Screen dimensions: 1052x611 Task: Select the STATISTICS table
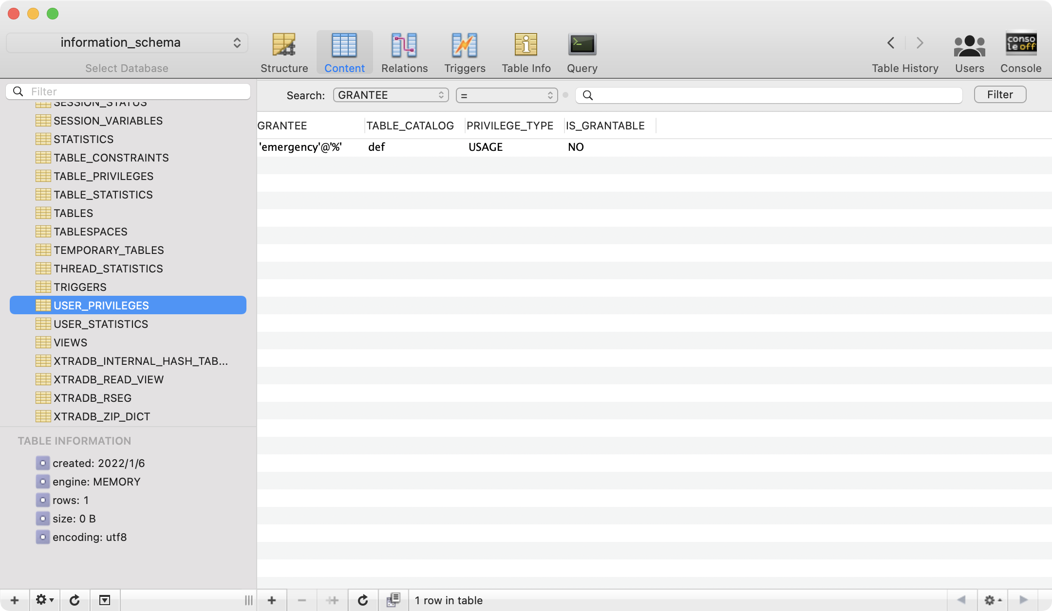(x=128, y=139)
